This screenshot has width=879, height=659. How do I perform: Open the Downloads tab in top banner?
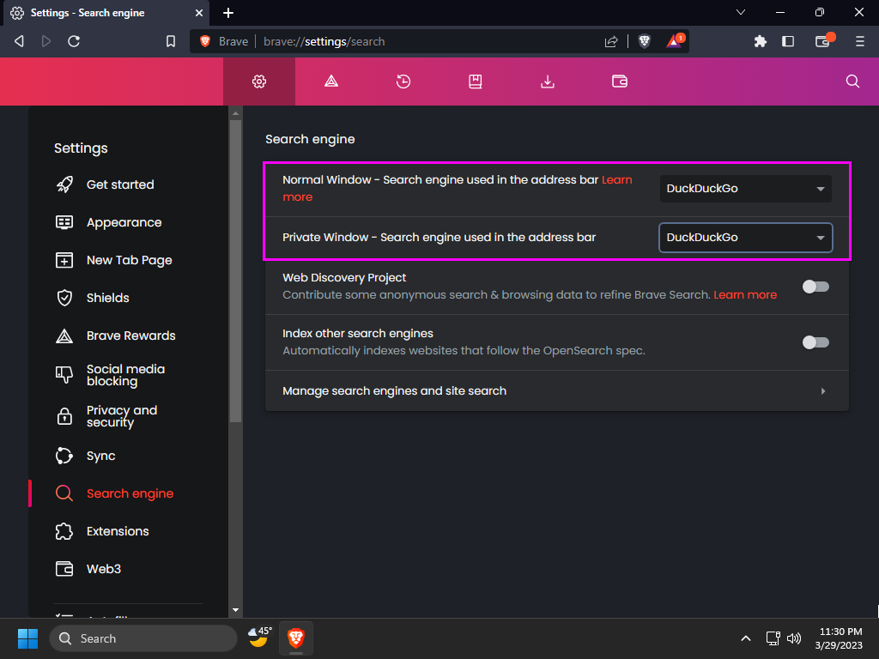tap(547, 82)
